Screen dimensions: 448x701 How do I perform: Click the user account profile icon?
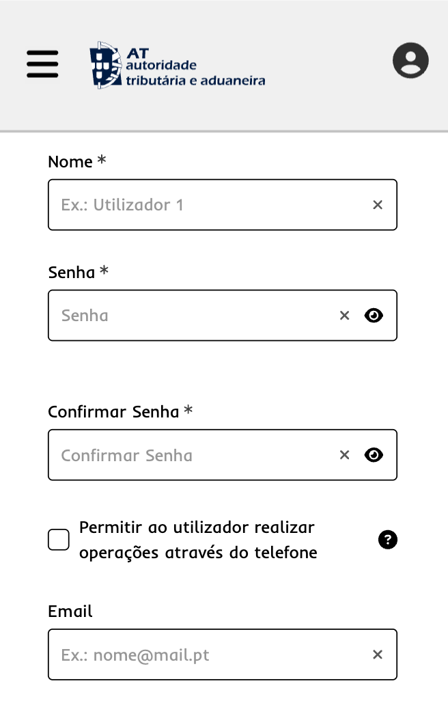pyautogui.click(x=410, y=61)
